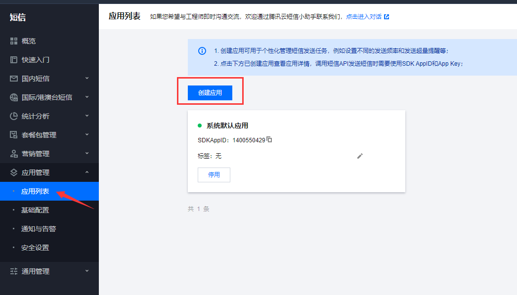Viewport: 517px width, 295px height.
Task: Click the 概览 grid icon
Action: (x=13, y=41)
